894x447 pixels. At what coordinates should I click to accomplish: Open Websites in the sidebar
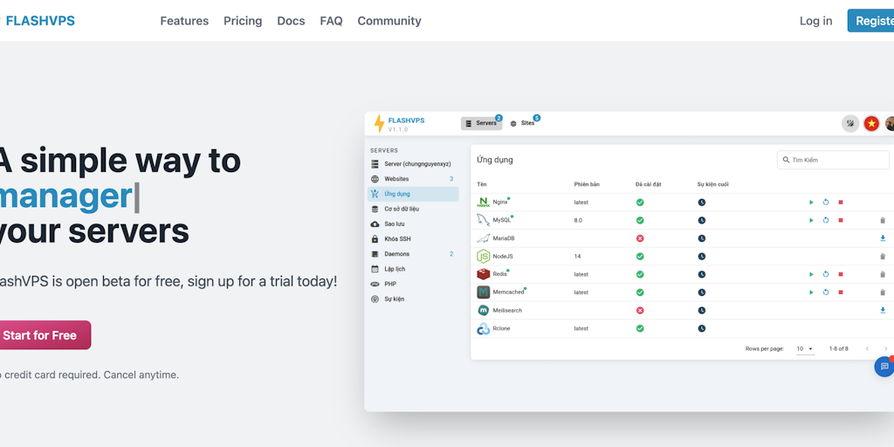[413, 179]
